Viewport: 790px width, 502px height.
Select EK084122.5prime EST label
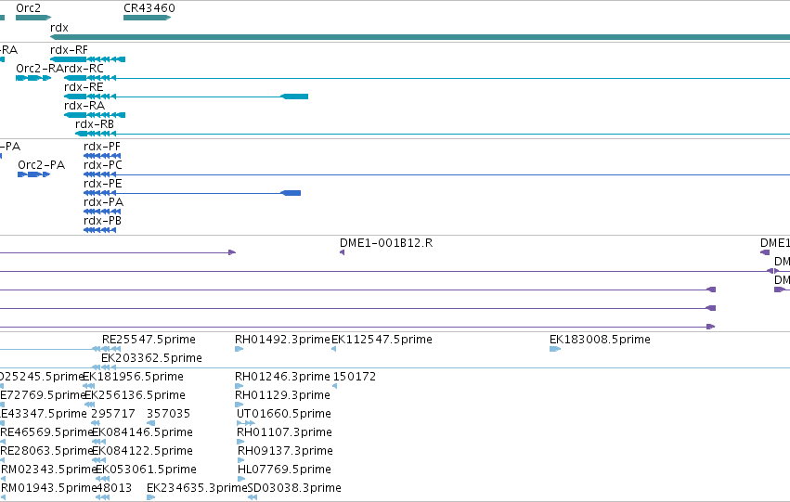[142, 451]
